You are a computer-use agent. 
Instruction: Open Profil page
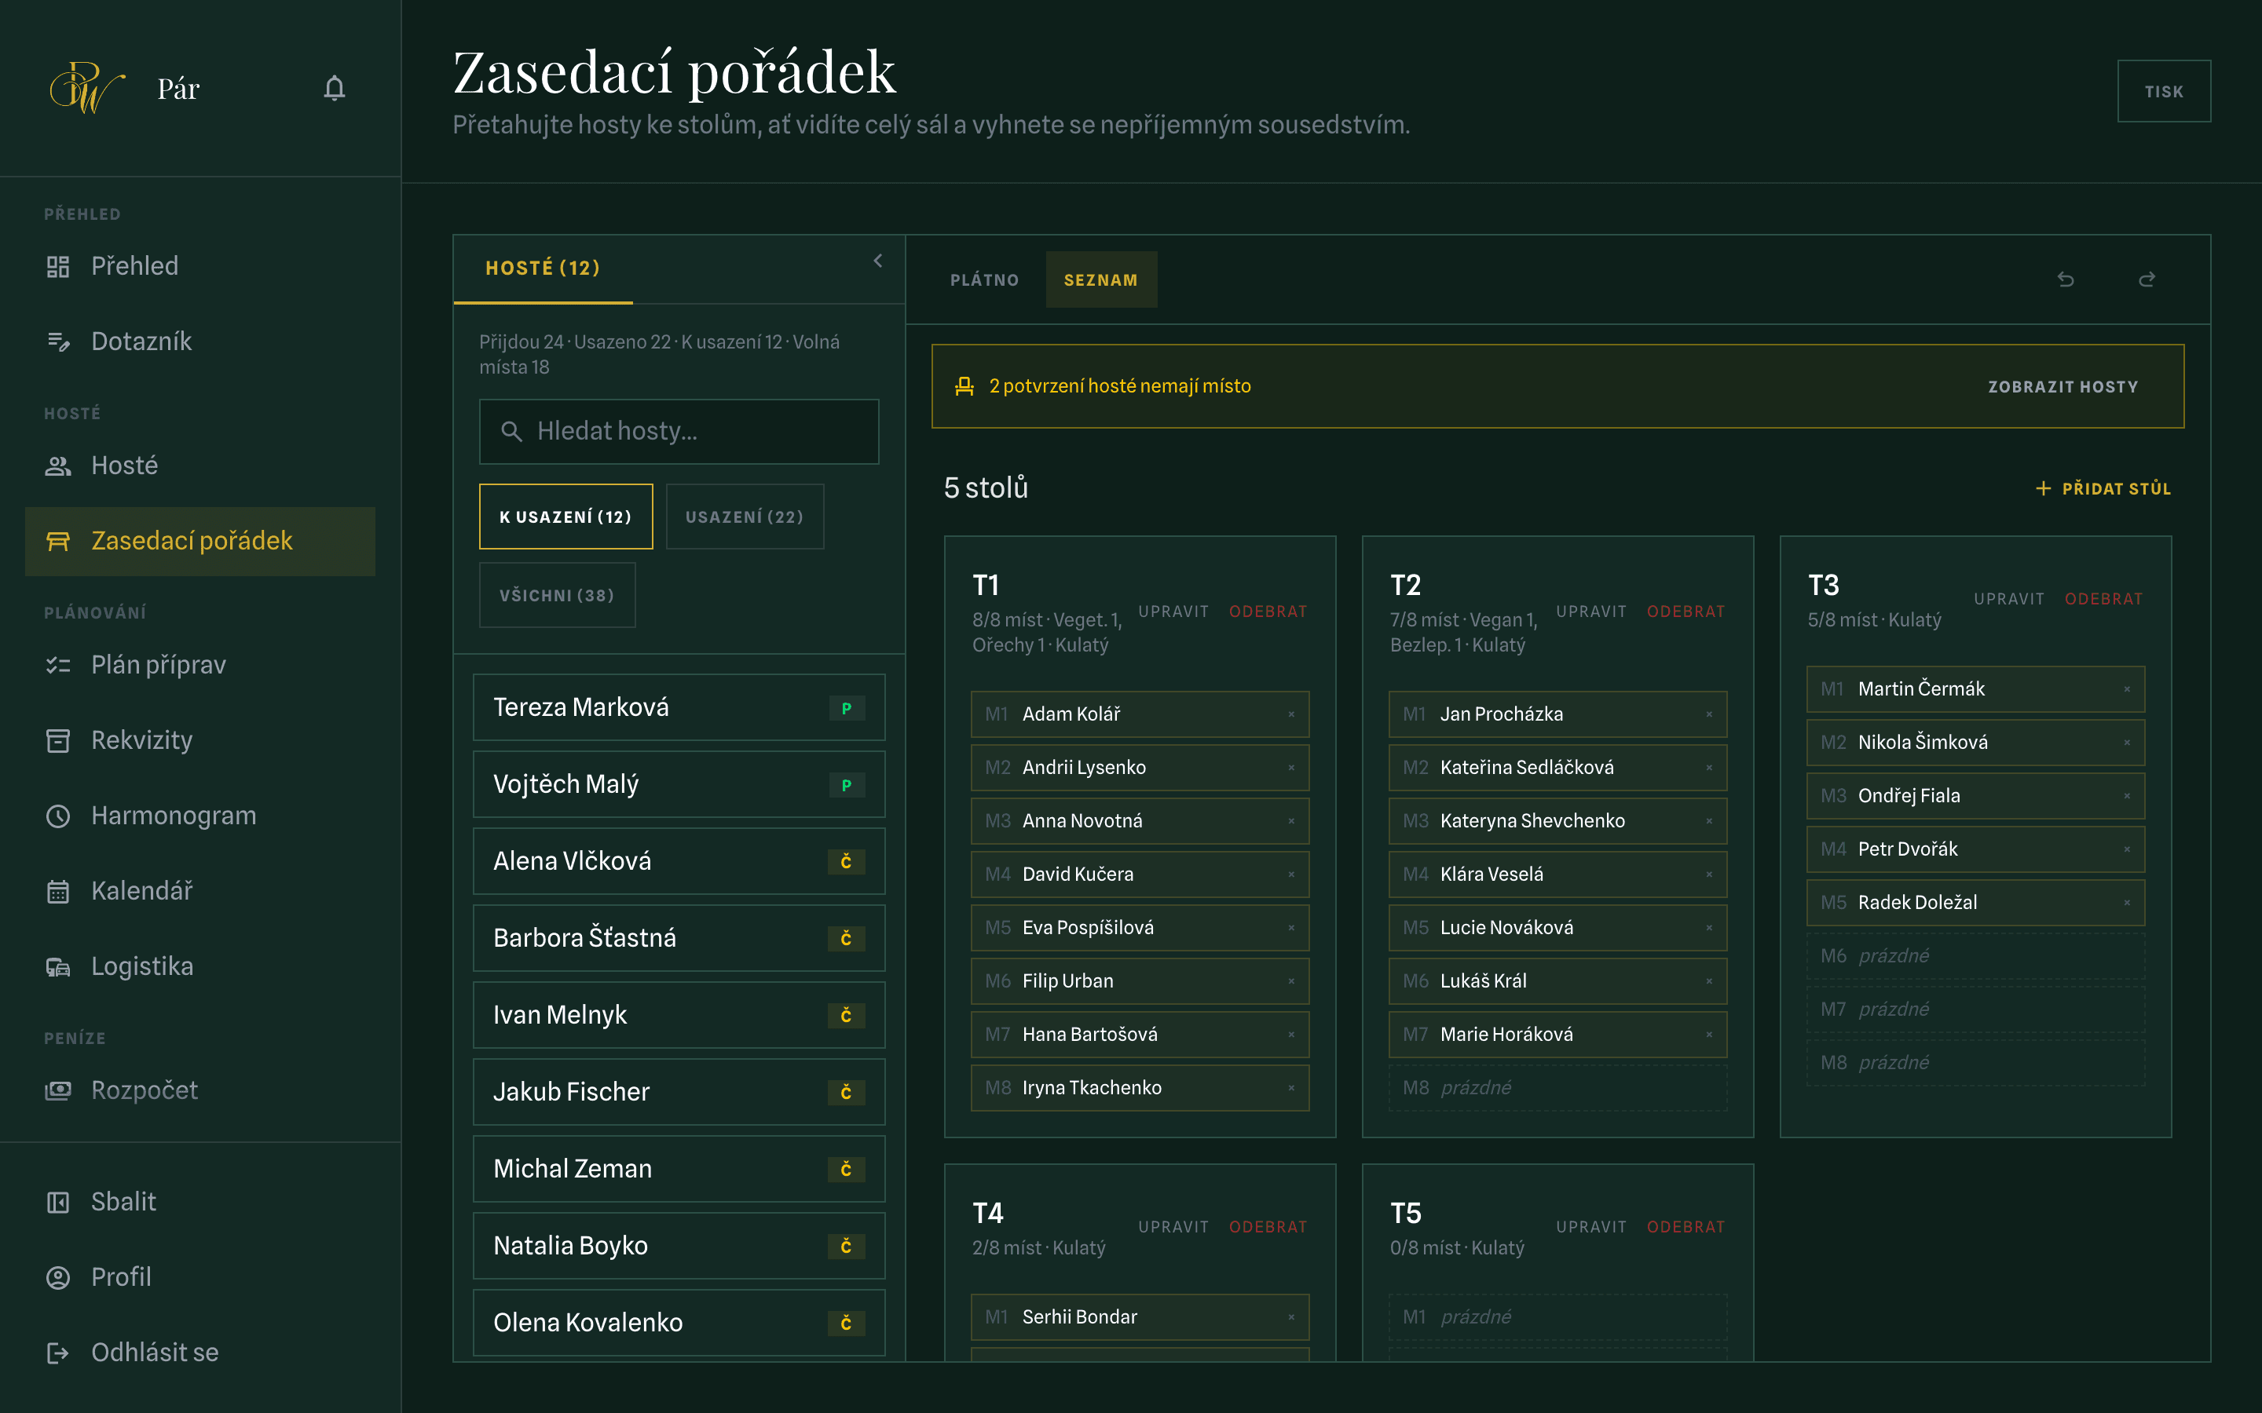(200, 1276)
